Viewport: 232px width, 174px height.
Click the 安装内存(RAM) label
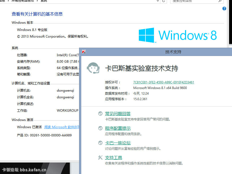(x=29, y=62)
